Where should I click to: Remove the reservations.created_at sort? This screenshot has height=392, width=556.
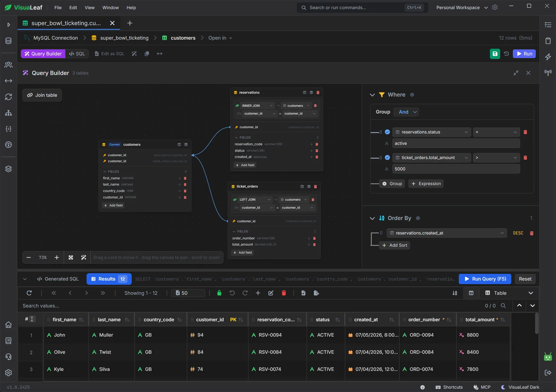click(532, 233)
